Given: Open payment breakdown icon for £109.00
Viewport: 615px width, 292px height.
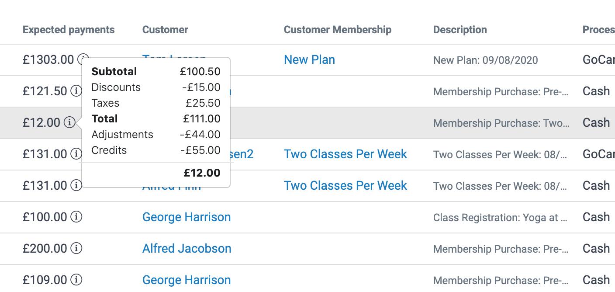Looking at the screenshot, I should [76, 280].
